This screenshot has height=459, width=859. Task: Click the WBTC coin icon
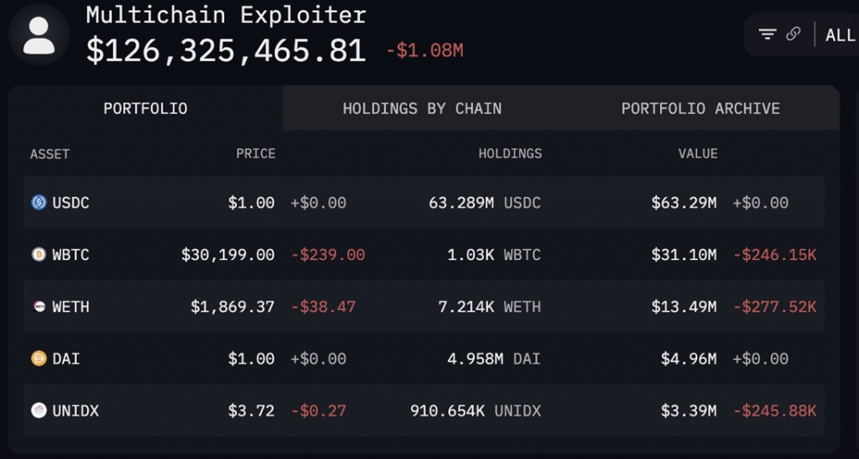point(39,254)
